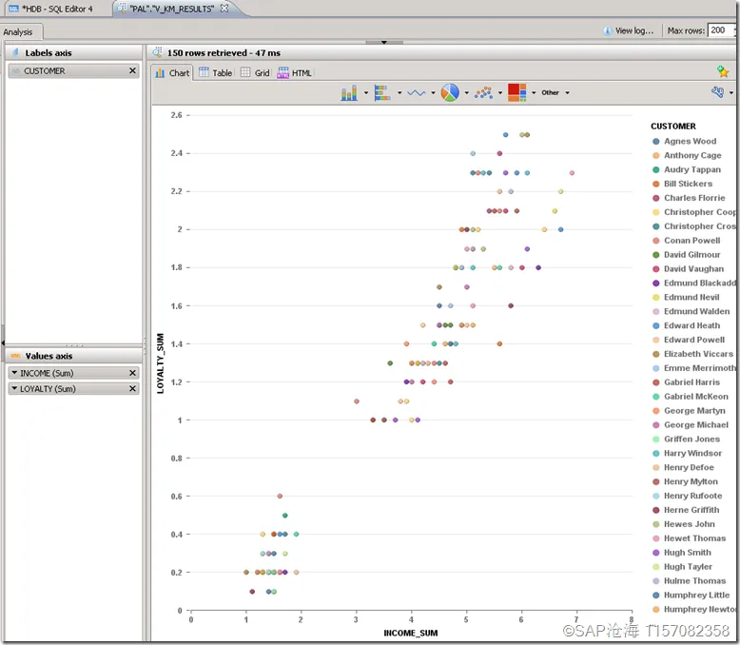Click the LOYALTY_SUM axis title
Viewport: 740px width, 645px height.
[160, 363]
